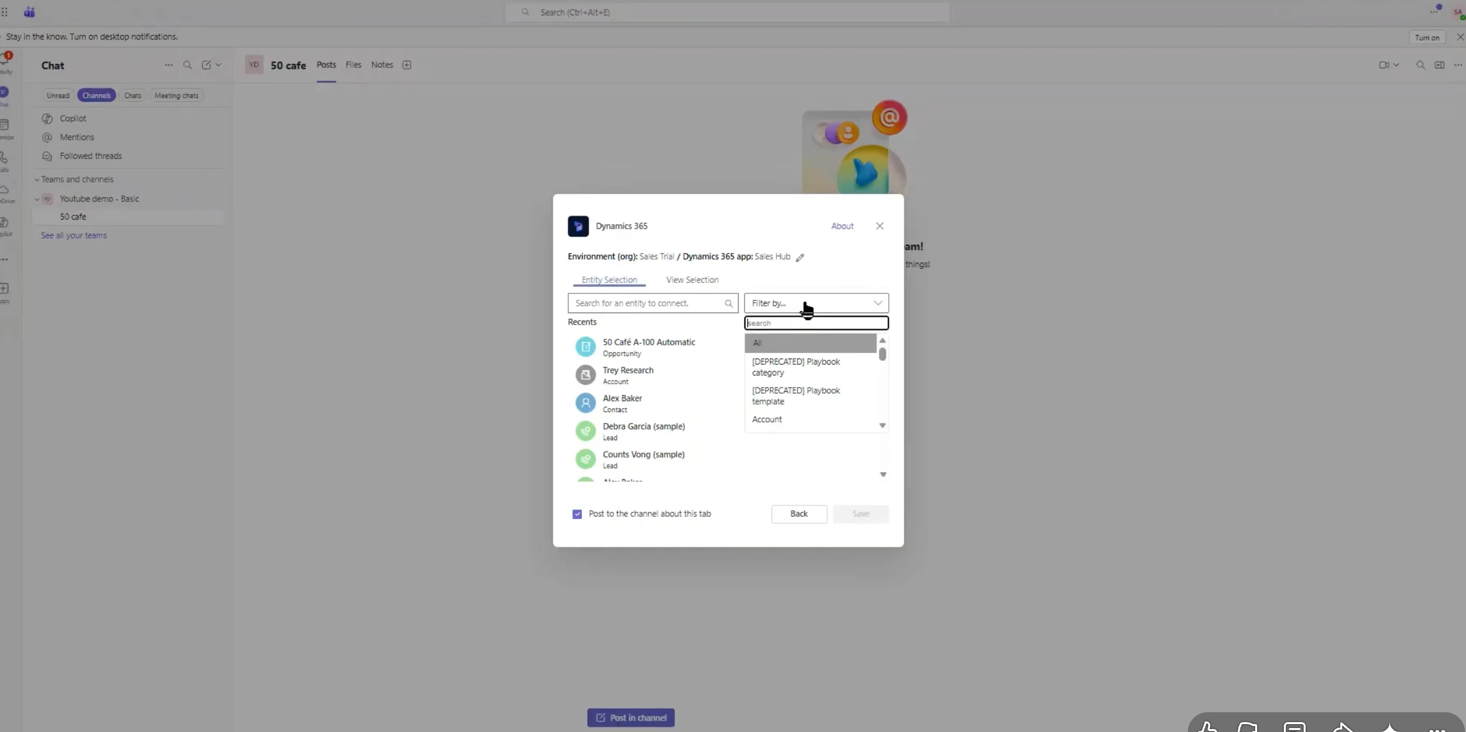Open the Files tab
1466x732 pixels.
pyautogui.click(x=353, y=65)
